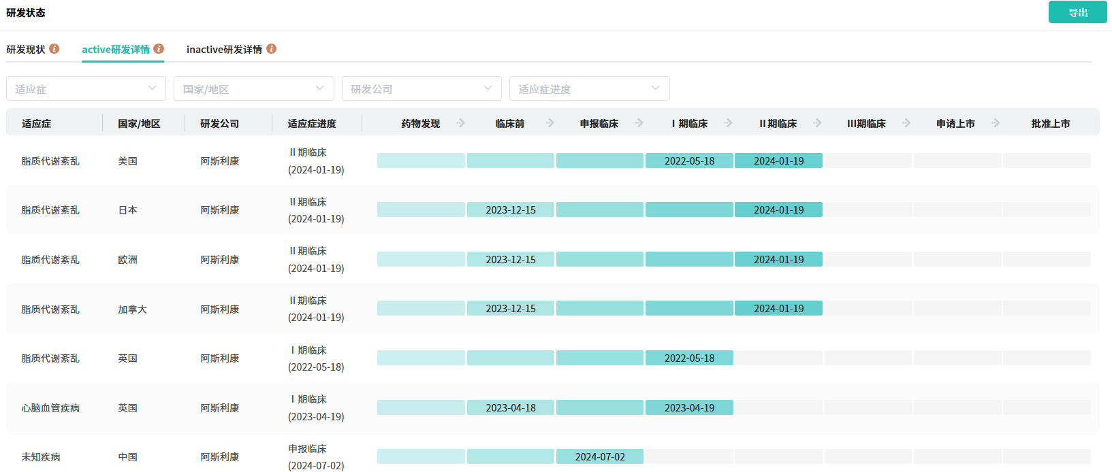The height and width of the screenshot is (472, 1112).
Task: Switch to the inactive研发详情 tab
Action: (224, 50)
